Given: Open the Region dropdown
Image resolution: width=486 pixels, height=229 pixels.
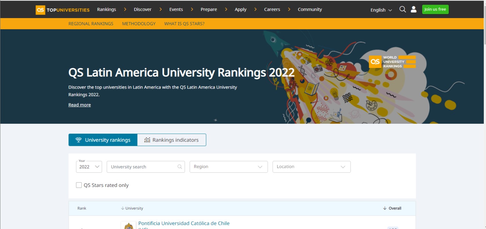Looking at the screenshot, I should [x=229, y=167].
